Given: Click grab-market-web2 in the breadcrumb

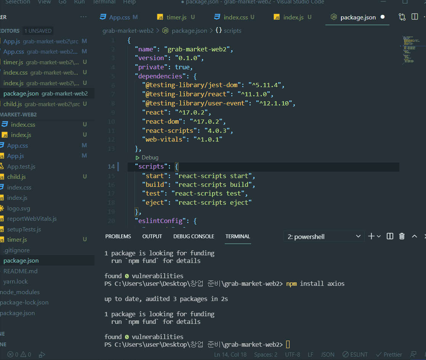Looking at the screenshot, I should pos(128,31).
